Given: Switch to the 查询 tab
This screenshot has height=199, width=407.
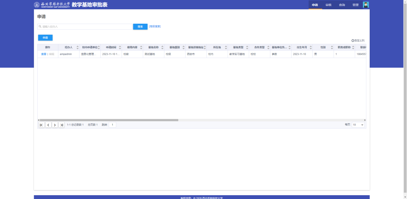Looking at the screenshot, I should [342, 5].
